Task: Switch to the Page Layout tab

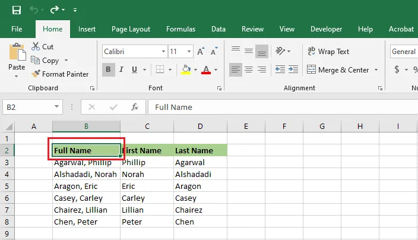Action: tap(131, 29)
